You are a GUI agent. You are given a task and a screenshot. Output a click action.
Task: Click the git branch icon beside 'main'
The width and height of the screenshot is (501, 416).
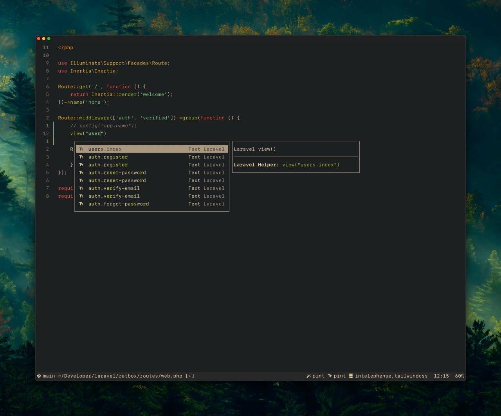click(x=39, y=376)
